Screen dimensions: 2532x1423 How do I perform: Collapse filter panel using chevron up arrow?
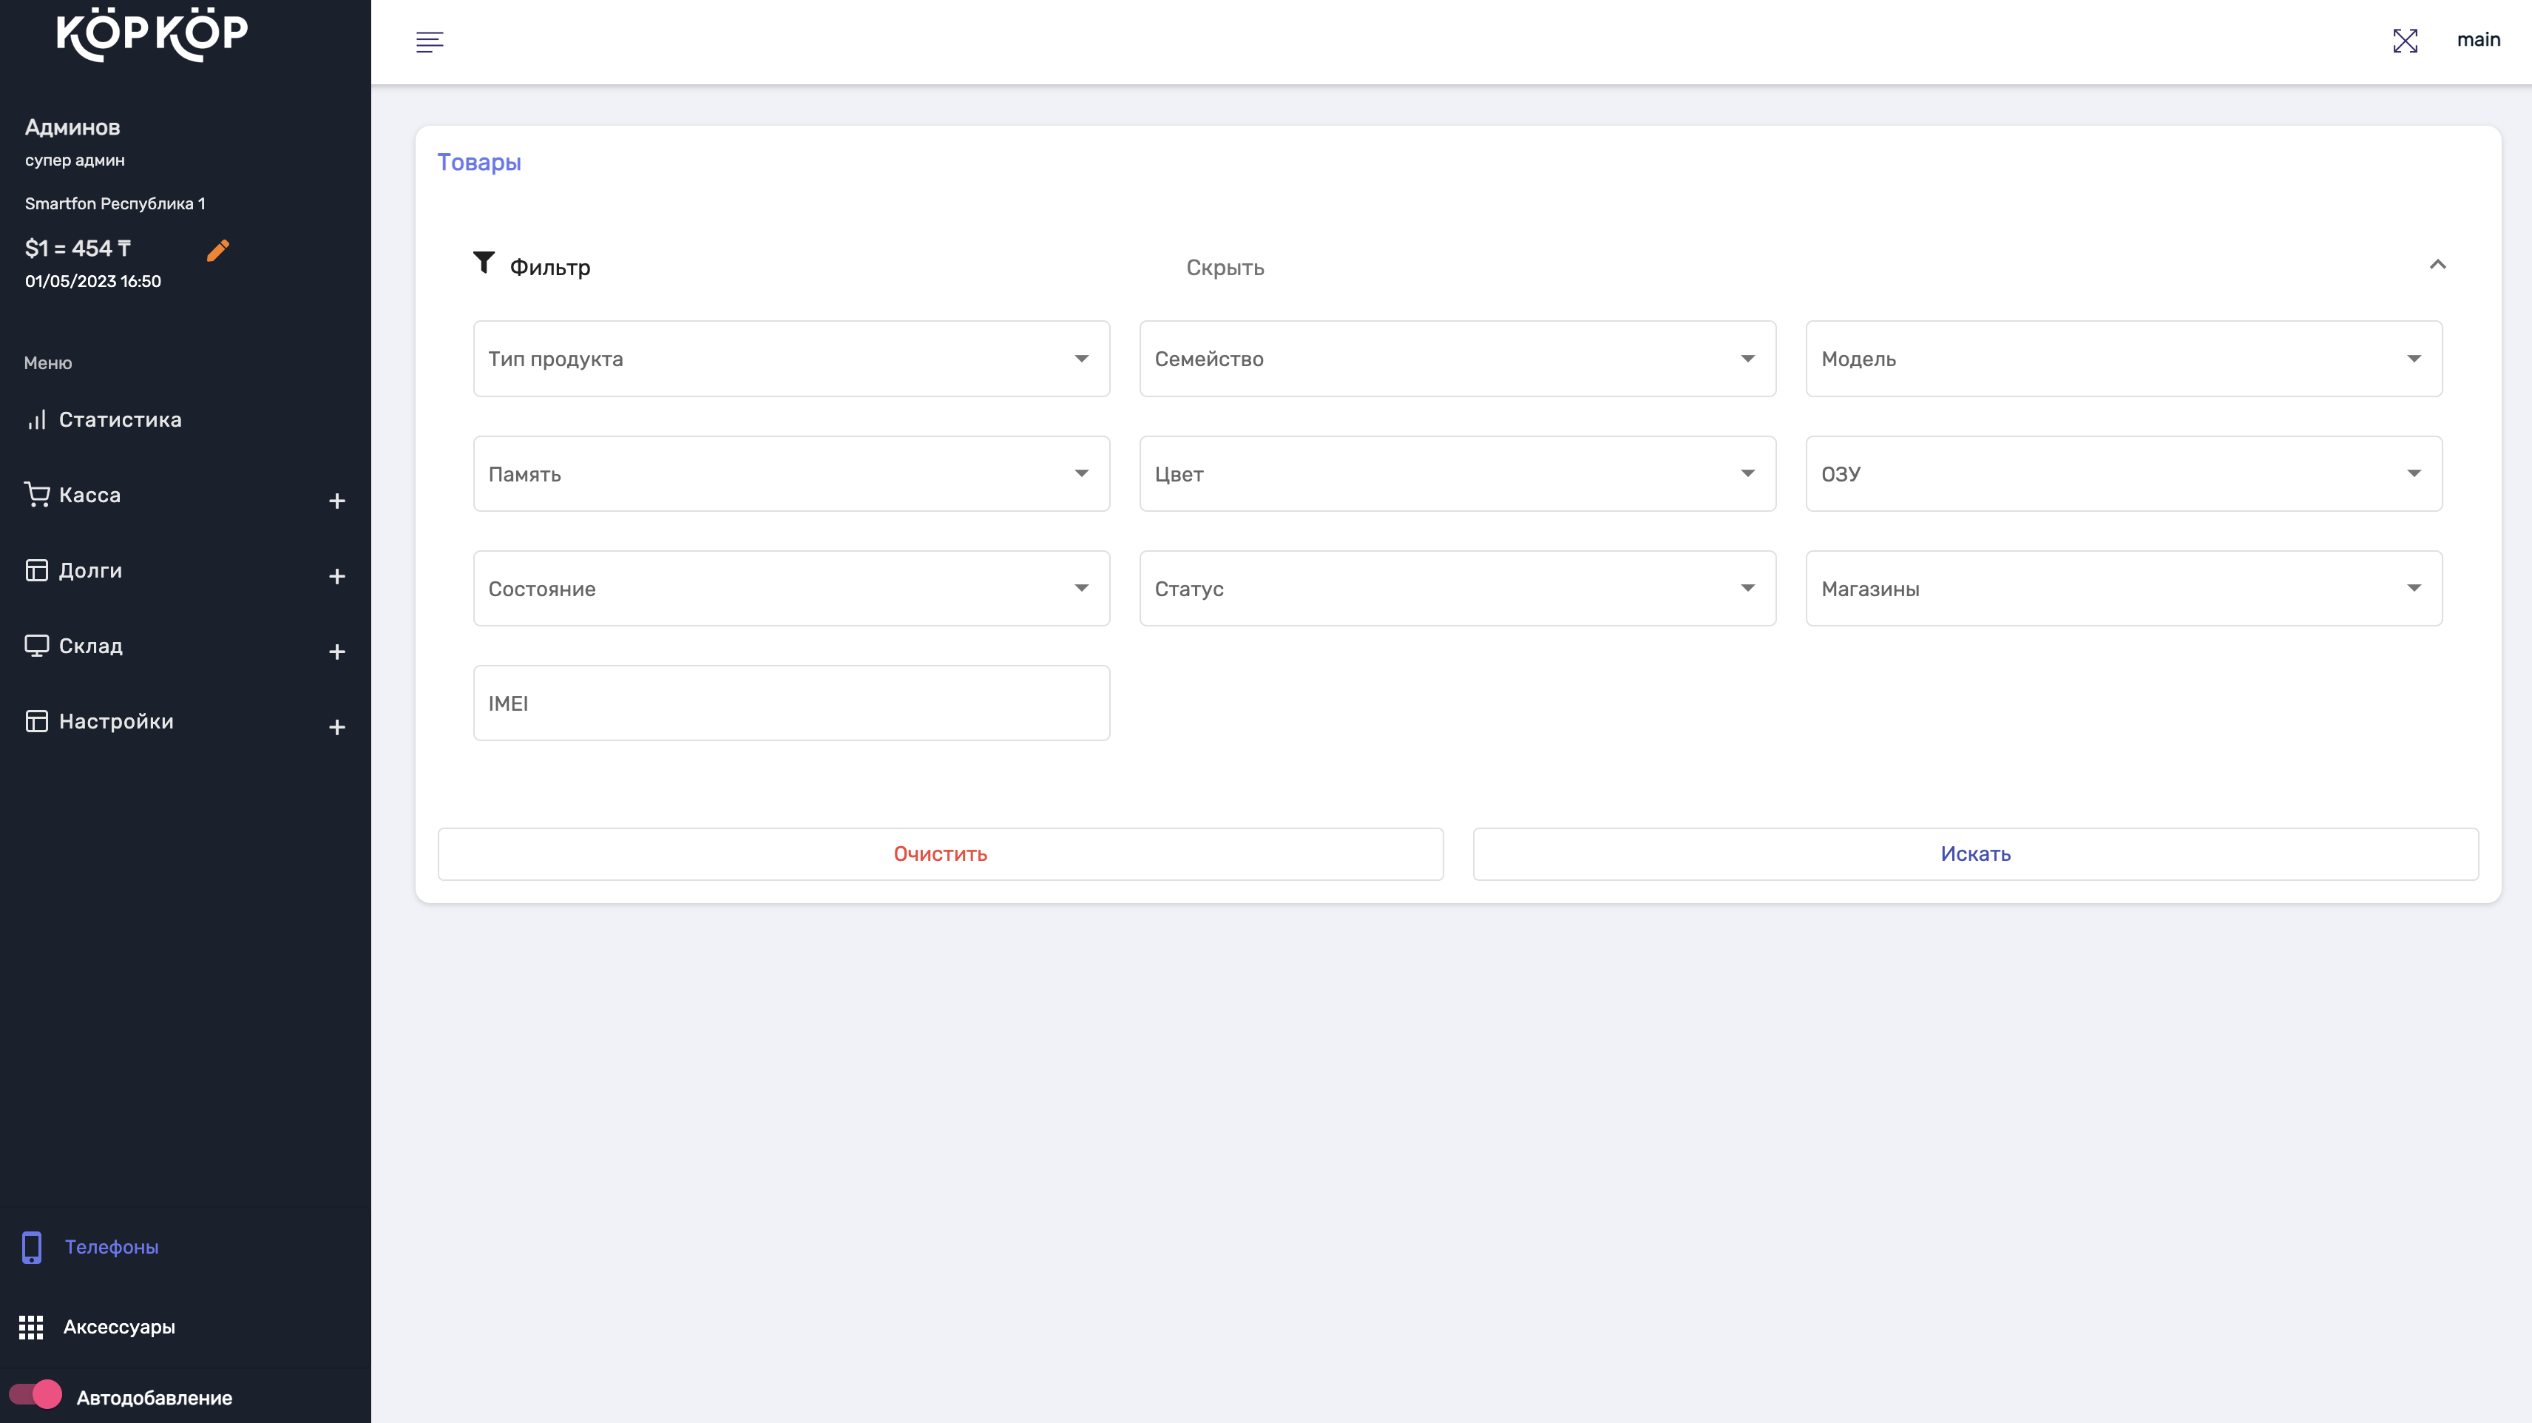pyautogui.click(x=2437, y=265)
